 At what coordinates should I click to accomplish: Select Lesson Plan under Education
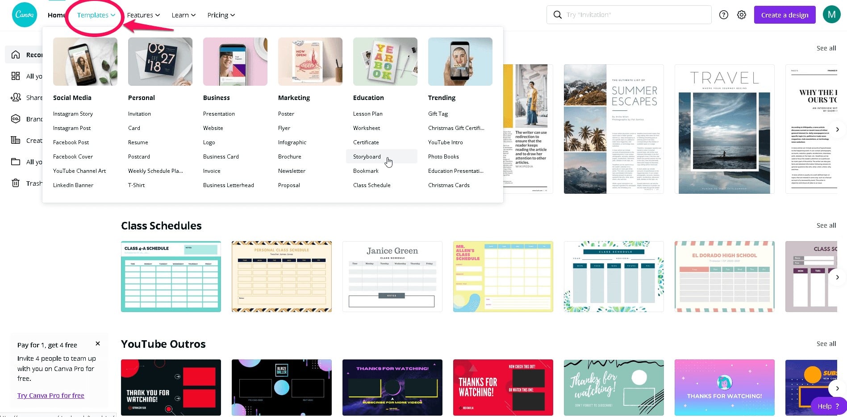coord(368,114)
